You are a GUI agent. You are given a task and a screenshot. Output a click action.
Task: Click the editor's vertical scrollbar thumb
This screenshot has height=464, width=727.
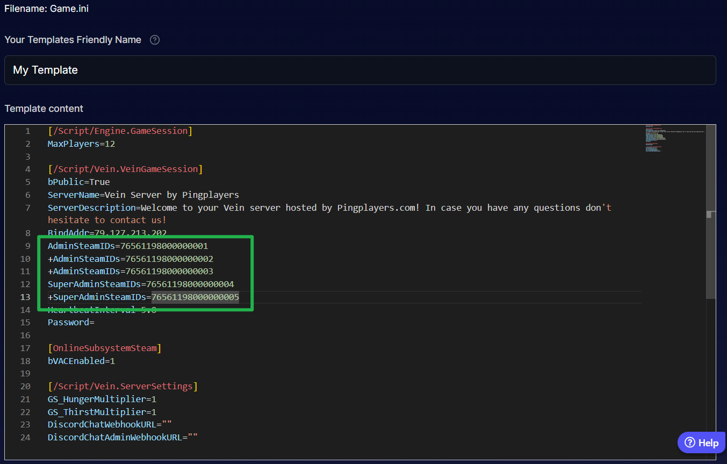[710, 253]
